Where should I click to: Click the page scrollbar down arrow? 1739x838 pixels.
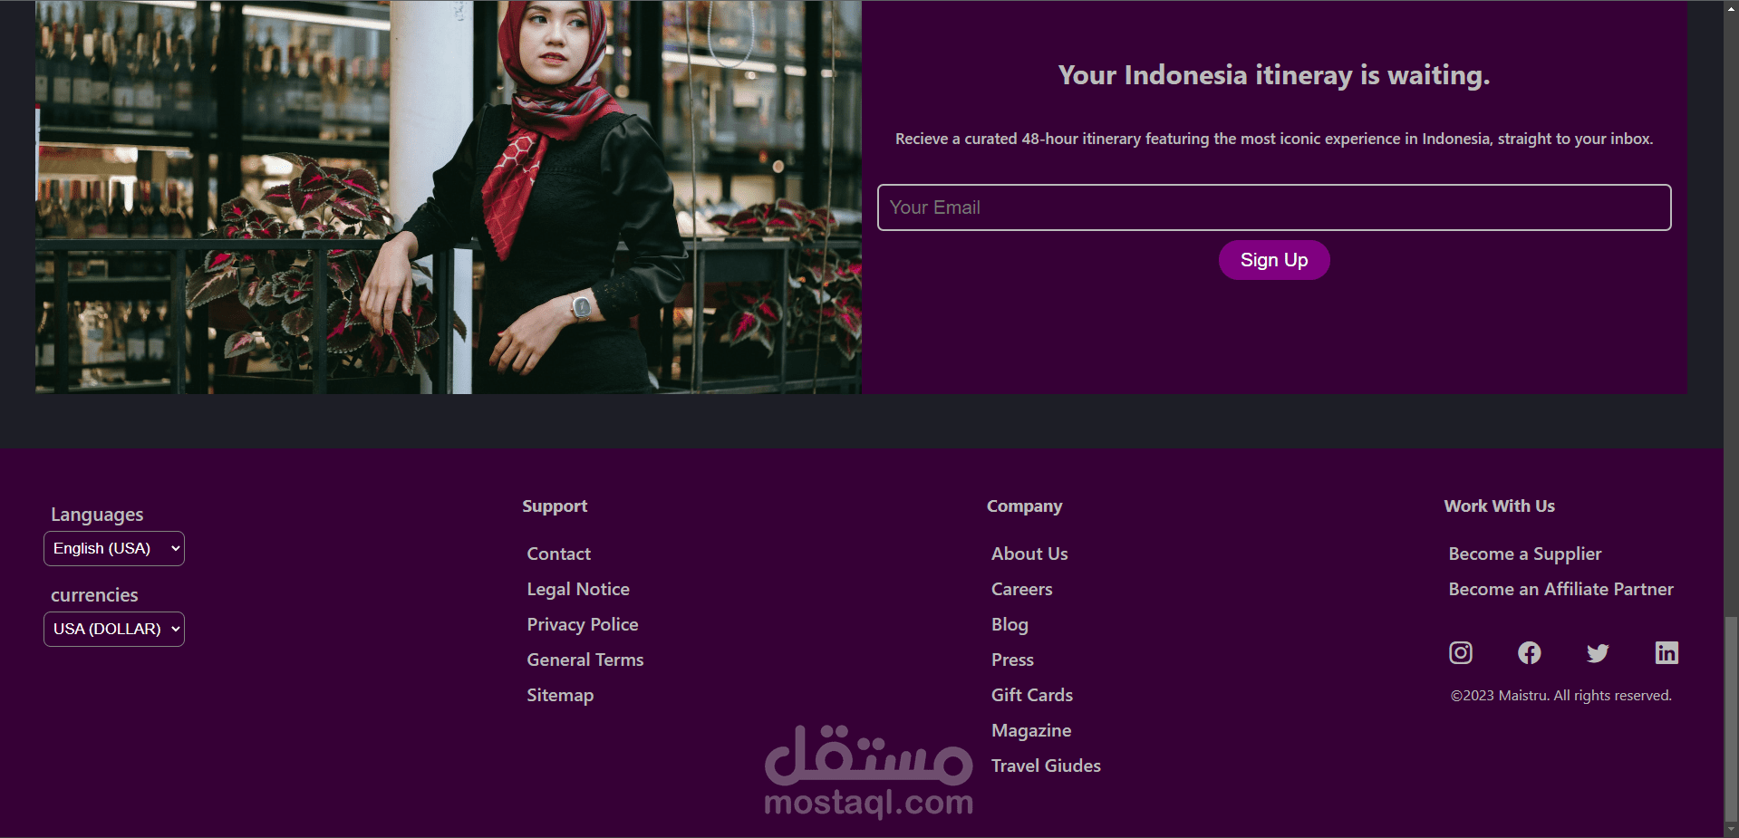[x=1731, y=830]
